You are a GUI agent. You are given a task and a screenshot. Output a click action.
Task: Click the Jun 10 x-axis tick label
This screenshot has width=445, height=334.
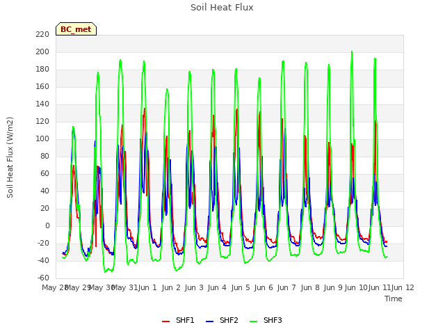[x=356, y=287]
